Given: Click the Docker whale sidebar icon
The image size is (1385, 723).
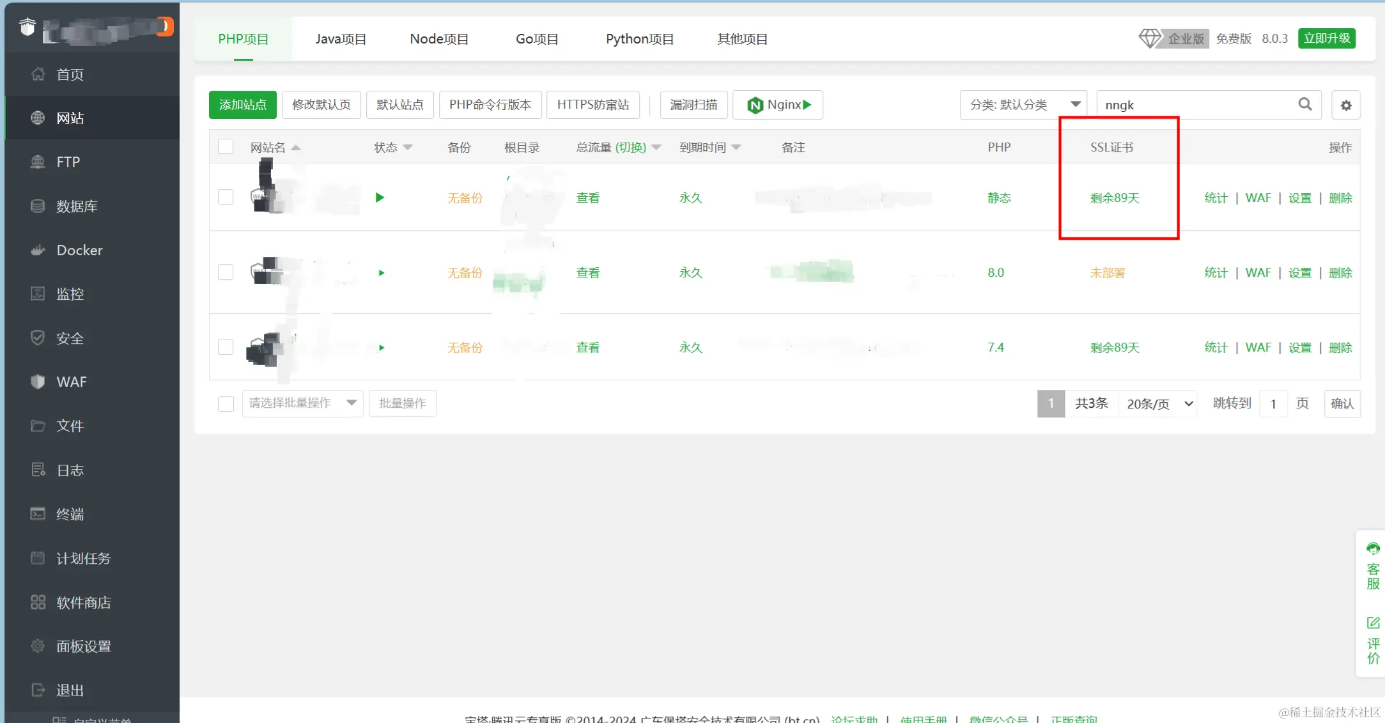Looking at the screenshot, I should [38, 250].
